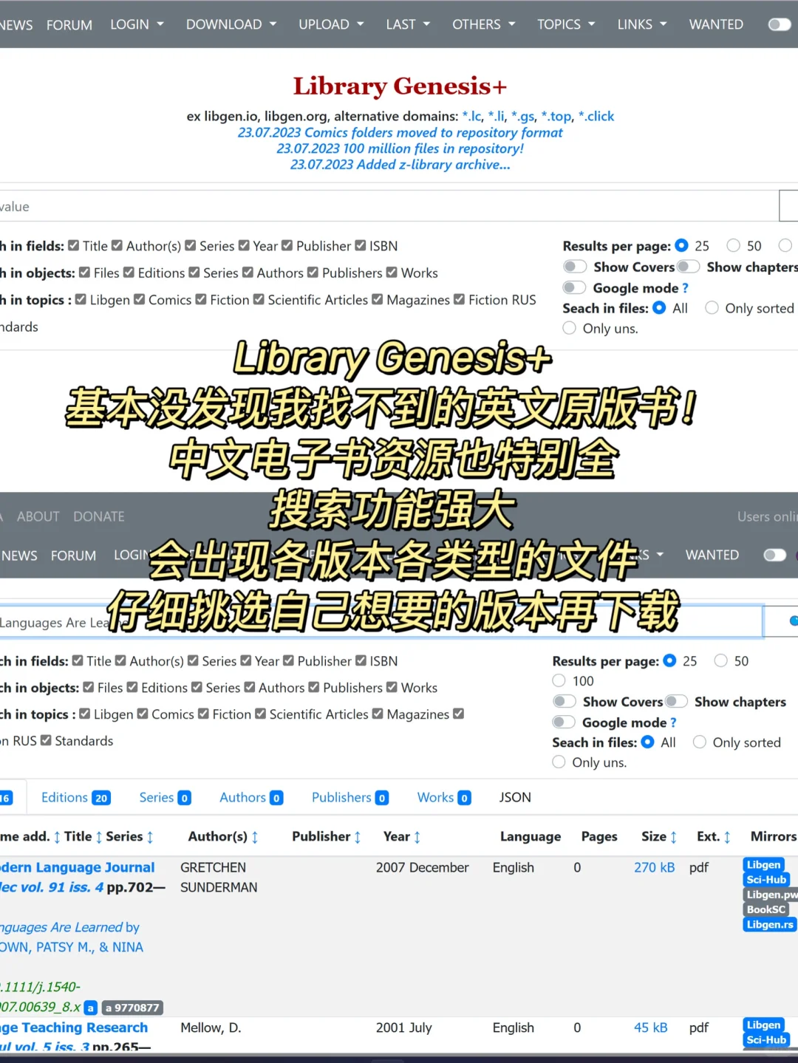Switch to the Publishers 0 results tab

(x=350, y=798)
